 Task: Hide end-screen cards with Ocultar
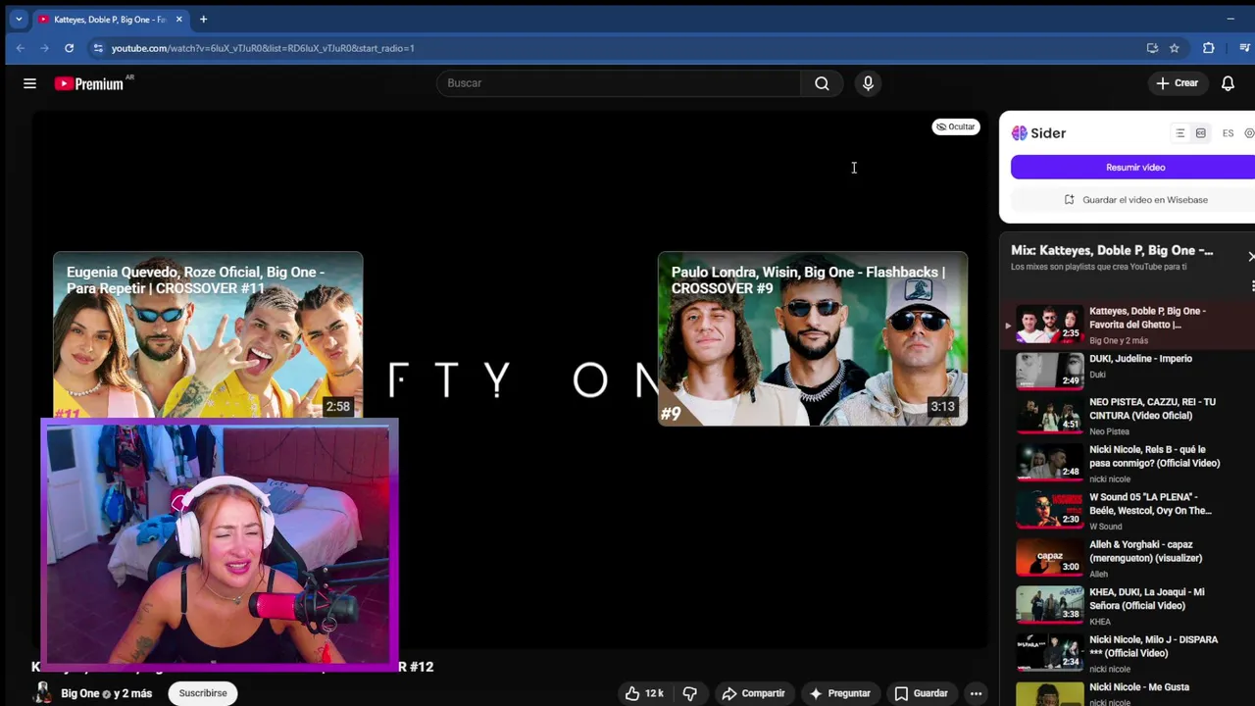pyautogui.click(x=955, y=126)
